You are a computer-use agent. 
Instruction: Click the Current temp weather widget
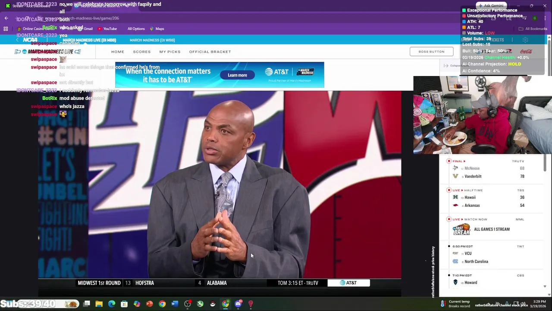[456, 304]
